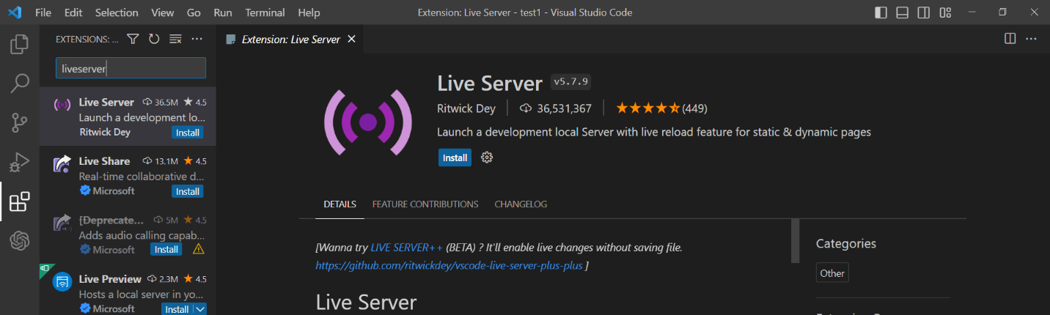Screen dimensions: 1050x315
Task: Click the warning icon on deprecated extension
Action: point(198,249)
